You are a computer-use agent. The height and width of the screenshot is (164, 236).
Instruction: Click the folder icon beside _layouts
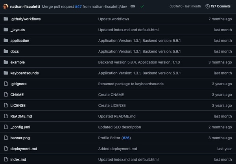(6, 30)
